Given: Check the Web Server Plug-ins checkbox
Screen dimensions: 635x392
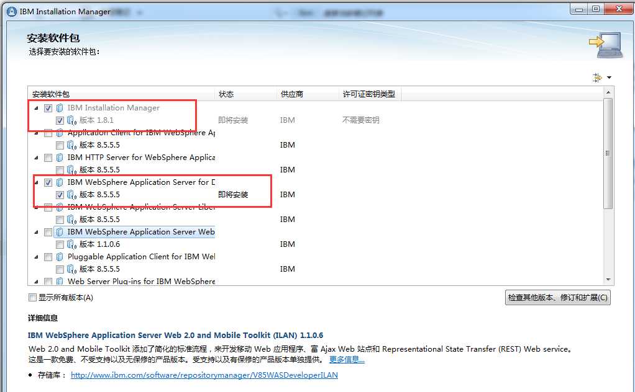Looking at the screenshot, I should coord(48,281).
